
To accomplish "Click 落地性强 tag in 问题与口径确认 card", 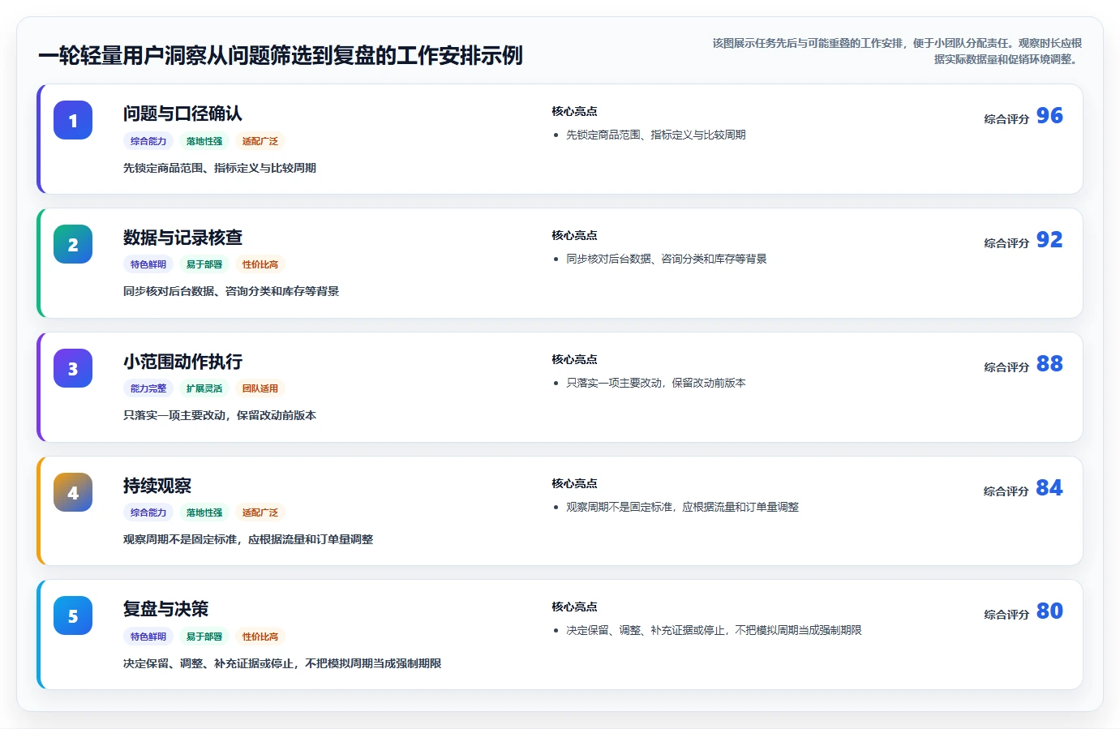I will pyautogui.click(x=204, y=141).
